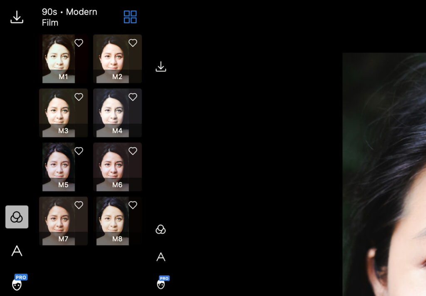Favorite the M7 filter preset
426x296 pixels.
point(79,205)
